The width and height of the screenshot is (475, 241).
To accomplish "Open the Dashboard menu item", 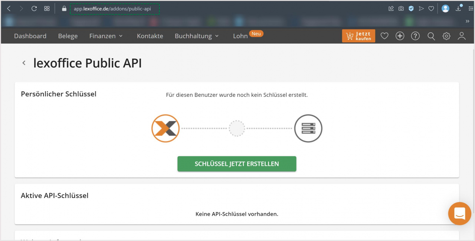I will [30, 36].
